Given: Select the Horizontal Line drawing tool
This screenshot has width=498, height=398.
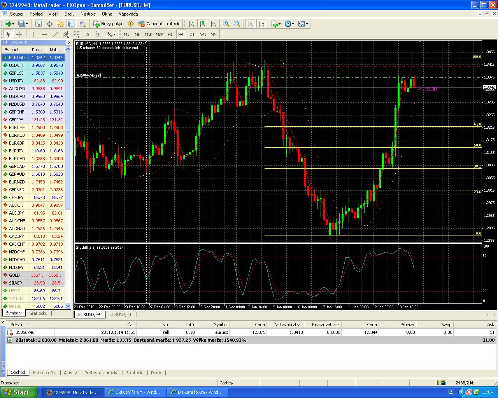Looking at the screenshot, I should (x=44, y=34).
